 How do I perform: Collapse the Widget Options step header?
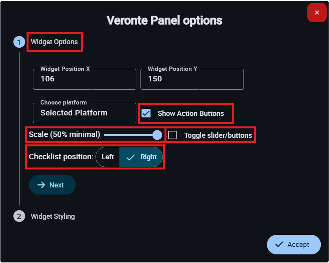pos(54,42)
